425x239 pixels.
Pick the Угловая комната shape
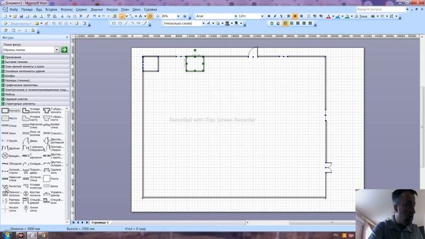[32, 111]
